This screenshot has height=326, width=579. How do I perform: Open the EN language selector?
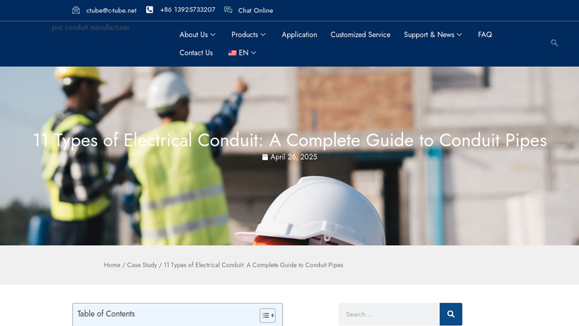[x=248, y=53]
